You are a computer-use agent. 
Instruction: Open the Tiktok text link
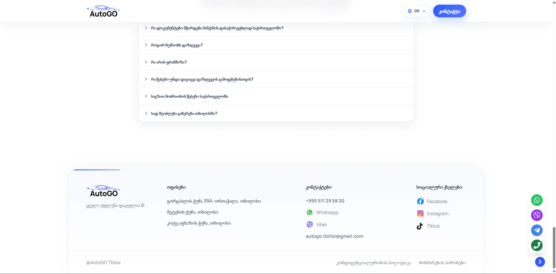coord(433,226)
